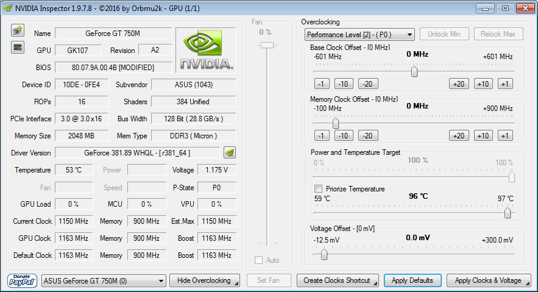Click the Name field GeForce GT 750M
Viewport: 538px width, 292px height.
click(113, 34)
